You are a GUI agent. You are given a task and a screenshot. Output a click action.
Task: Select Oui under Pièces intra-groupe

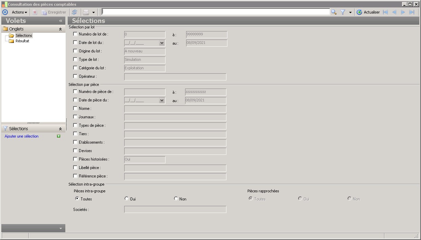tap(127, 198)
